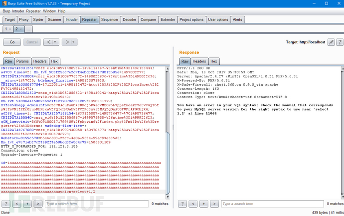Select Repeater sub-tab 2

(16, 29)
